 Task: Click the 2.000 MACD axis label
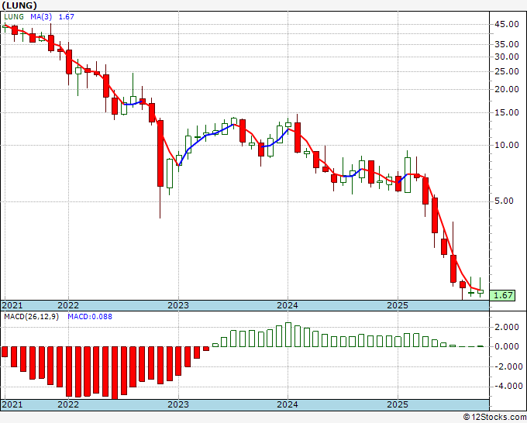507,327
